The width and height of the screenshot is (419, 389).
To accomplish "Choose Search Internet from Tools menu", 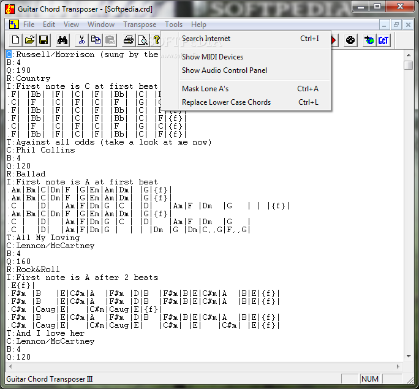I will click(246, 39).
